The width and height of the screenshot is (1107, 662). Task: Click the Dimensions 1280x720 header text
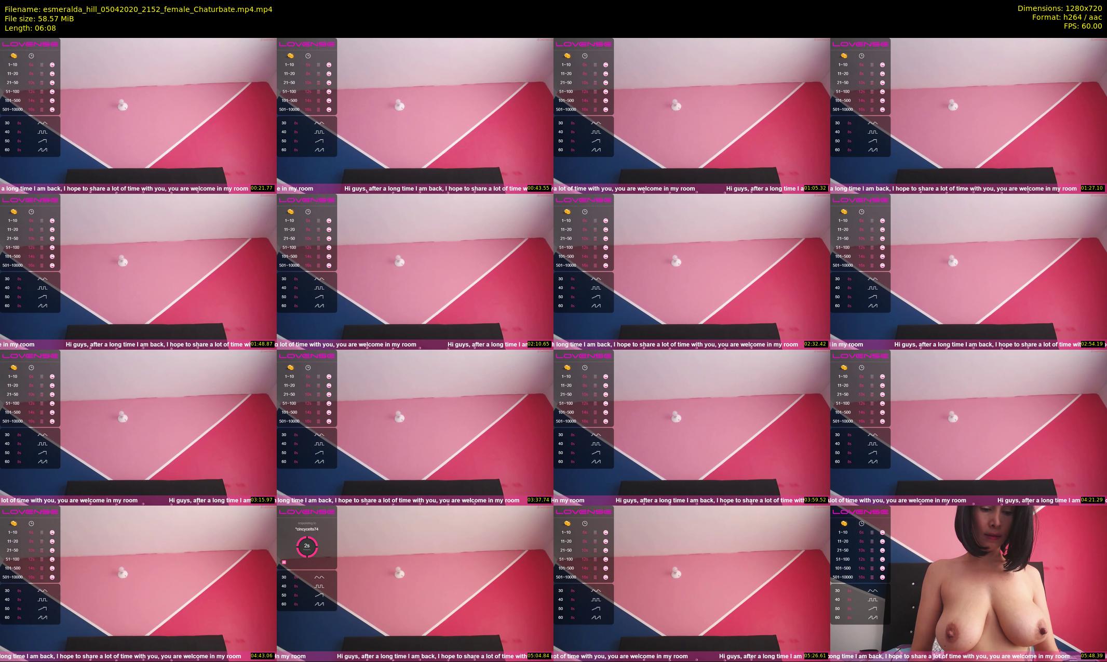click(1059, 8)
